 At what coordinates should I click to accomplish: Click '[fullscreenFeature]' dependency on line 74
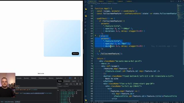110,54
